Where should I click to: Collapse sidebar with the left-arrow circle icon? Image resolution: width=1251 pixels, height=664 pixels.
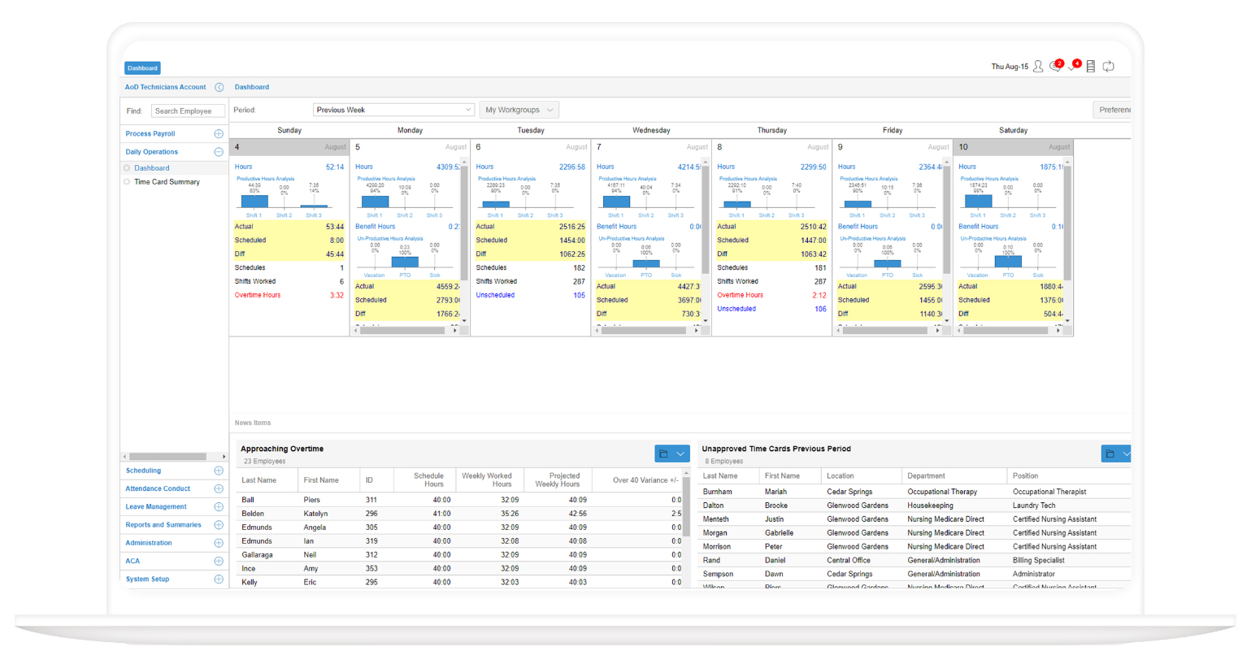point(219,87)
